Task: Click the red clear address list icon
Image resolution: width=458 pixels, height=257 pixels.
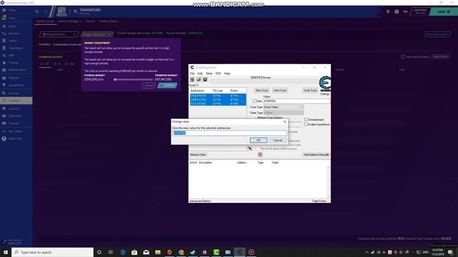Action: [x=260, y=155]
